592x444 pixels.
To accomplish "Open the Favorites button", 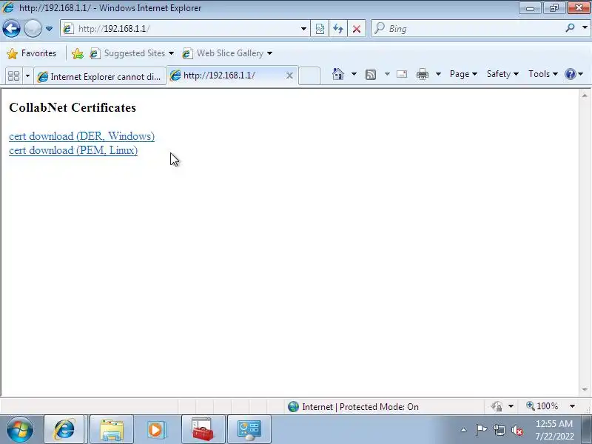I will [32, 53].
